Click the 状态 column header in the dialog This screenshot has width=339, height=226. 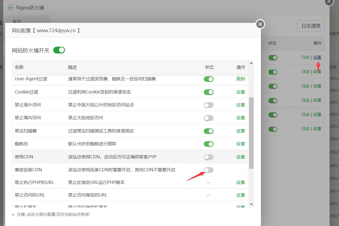click(209, 67)
